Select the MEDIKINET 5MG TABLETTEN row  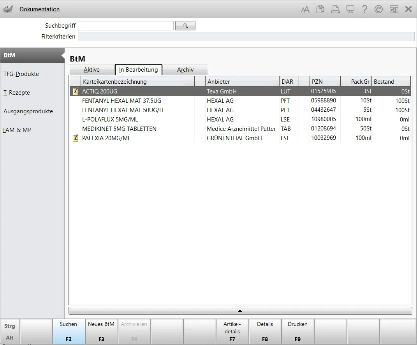pyautogui.click(x=240, y=129)
